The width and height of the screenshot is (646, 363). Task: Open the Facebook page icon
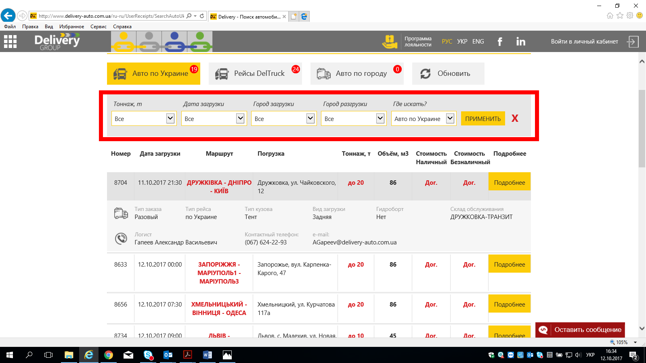[x=500, y=42]
